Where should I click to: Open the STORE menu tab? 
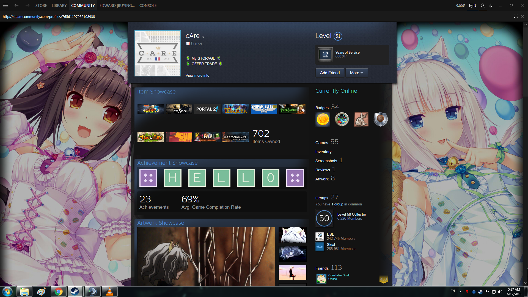pyautogui.click(x=41, y=5)
